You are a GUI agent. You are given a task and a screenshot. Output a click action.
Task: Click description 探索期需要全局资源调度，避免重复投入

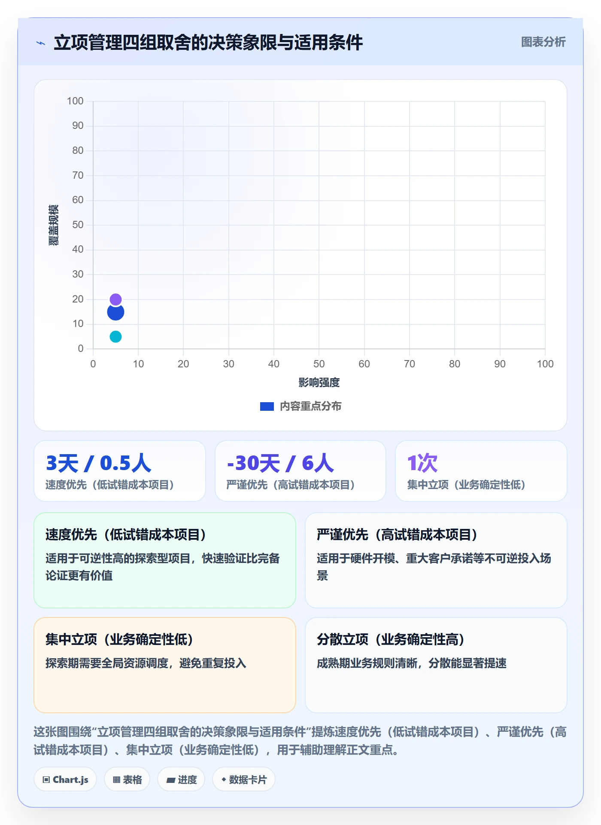click(146, 663)
